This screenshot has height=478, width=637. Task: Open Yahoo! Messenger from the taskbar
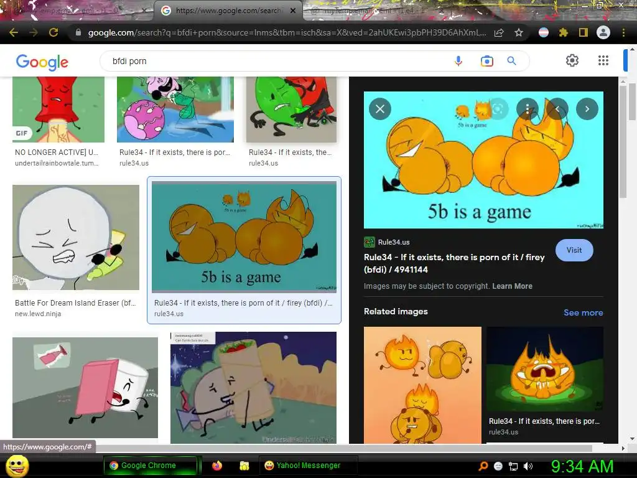click(308, 466)
